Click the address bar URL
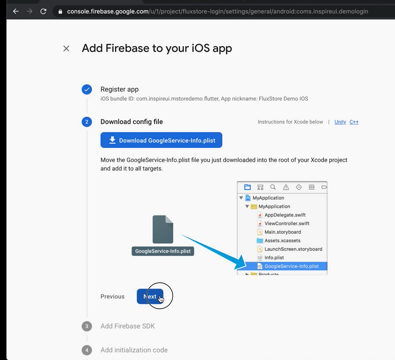The image size is (395, 360). click(217, 11)
